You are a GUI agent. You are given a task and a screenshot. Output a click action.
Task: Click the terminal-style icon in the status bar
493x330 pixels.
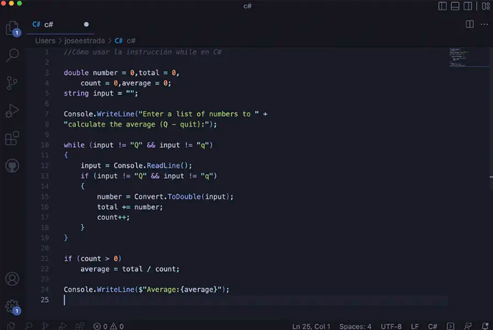pos(450,326)
